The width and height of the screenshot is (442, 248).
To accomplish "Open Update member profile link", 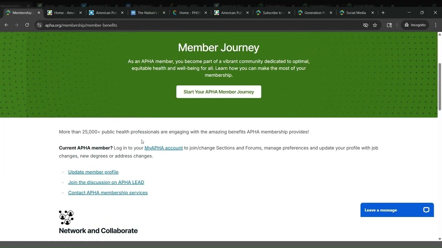I will point(93,172).
